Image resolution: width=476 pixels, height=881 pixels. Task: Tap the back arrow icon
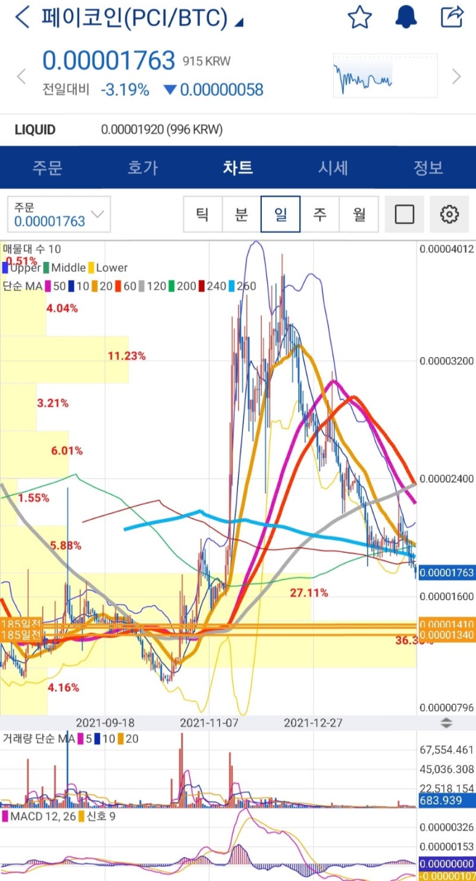click(x=22, y=17)
